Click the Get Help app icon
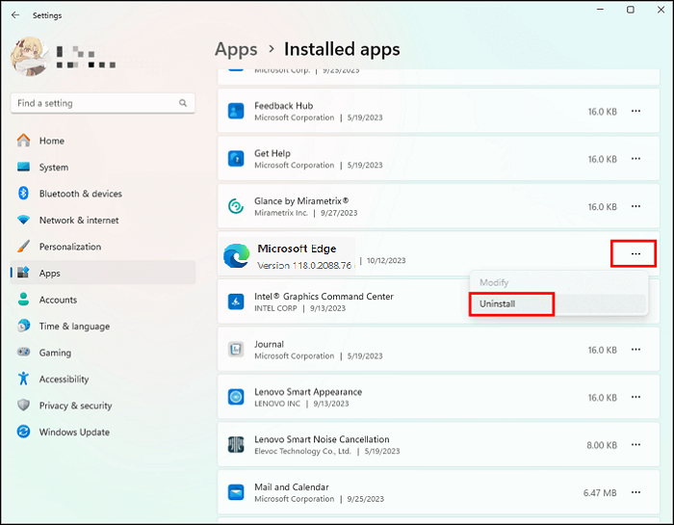The height and width of the screenshot is (525, 674). [x=236, y=159]
